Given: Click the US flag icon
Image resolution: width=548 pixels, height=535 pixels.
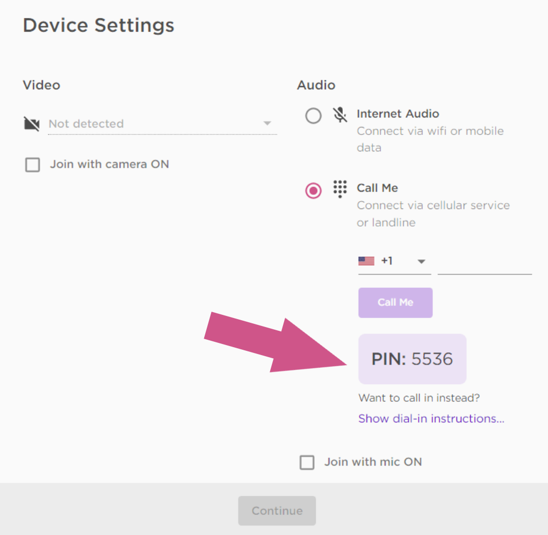Looking at the screenshot, I should coord(366,261).
